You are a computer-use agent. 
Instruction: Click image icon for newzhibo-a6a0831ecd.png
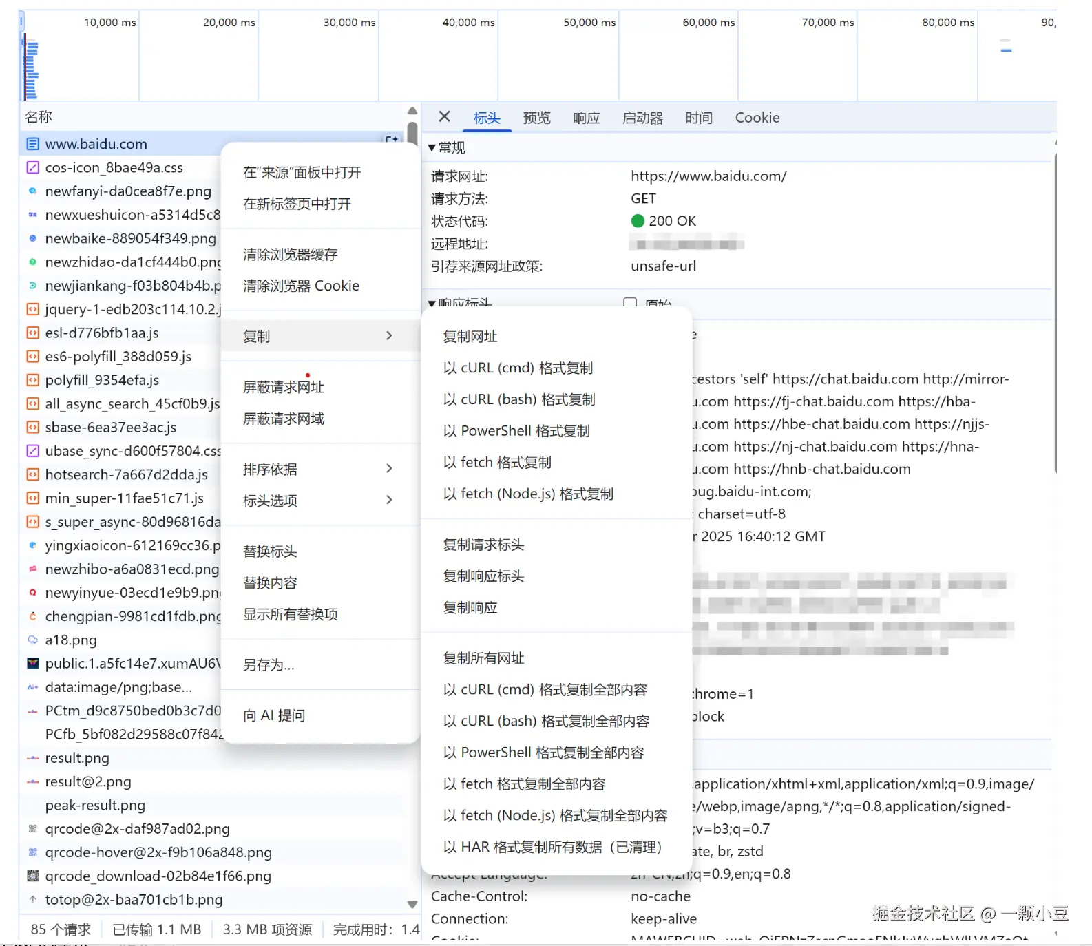(x=32, y=569)
